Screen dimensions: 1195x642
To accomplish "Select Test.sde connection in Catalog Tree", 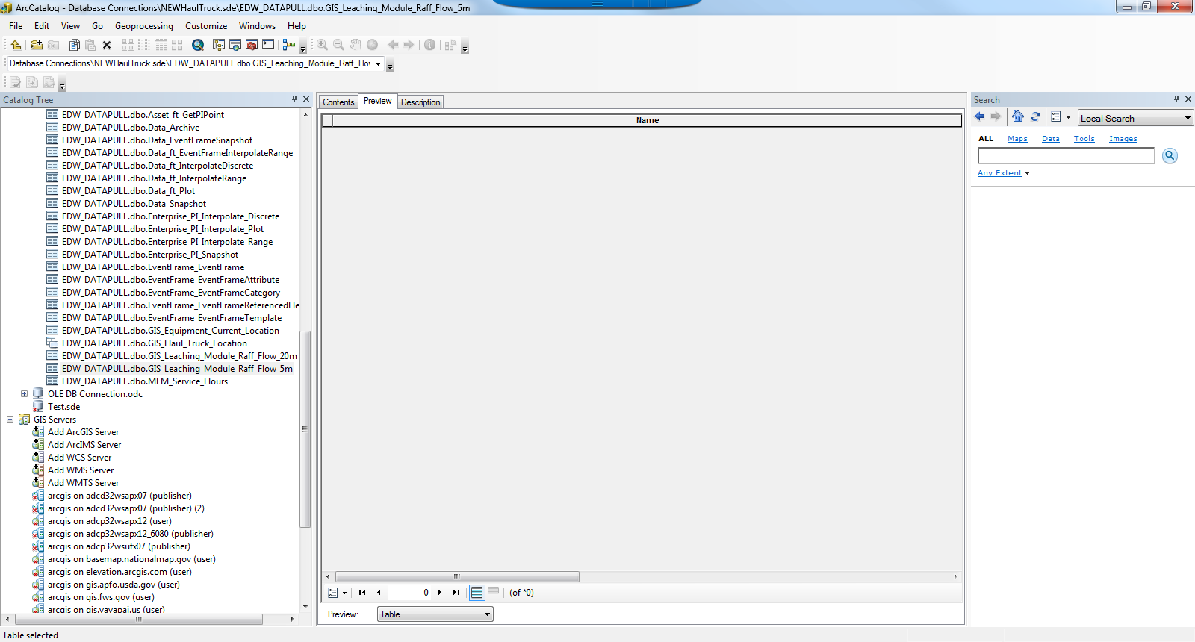I will click(63, 407).
